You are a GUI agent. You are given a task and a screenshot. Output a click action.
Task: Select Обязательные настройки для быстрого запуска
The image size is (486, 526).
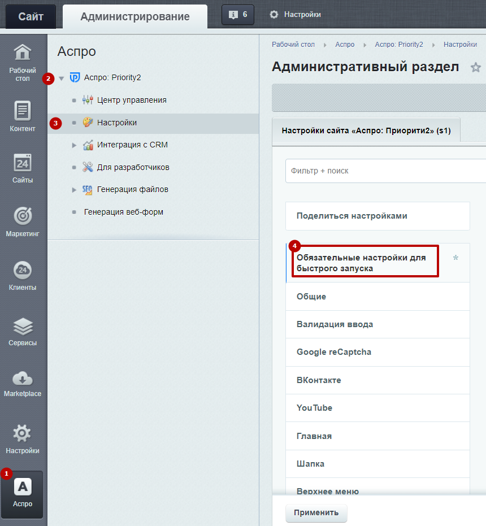pyautogui.click(x=377, y=263)
